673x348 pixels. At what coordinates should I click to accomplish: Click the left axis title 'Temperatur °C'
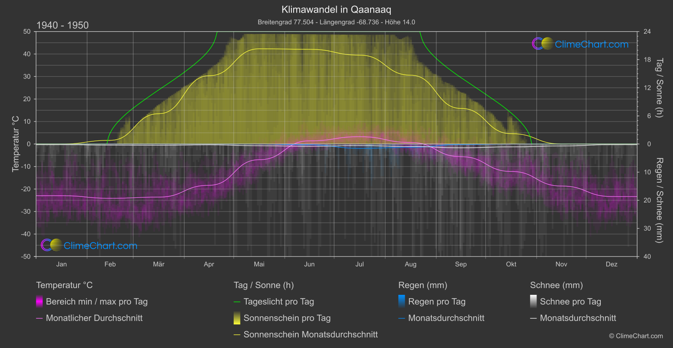[x=16, y=144]
